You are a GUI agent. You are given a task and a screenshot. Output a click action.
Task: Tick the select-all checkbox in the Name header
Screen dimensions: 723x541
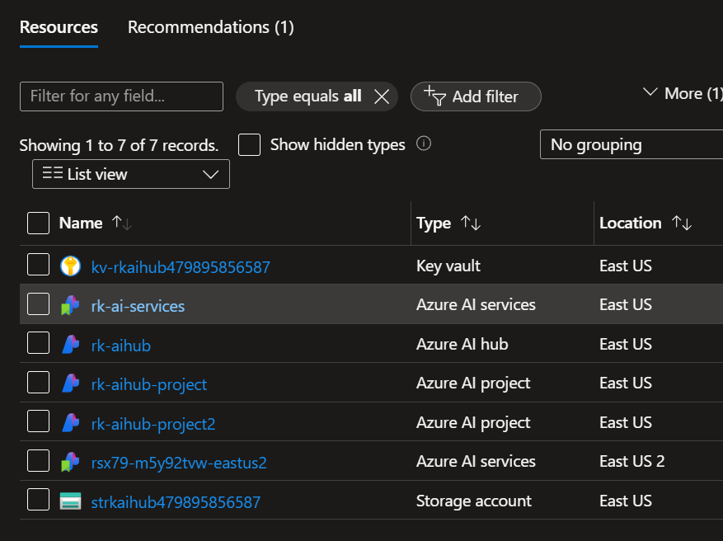coord(38,223)
